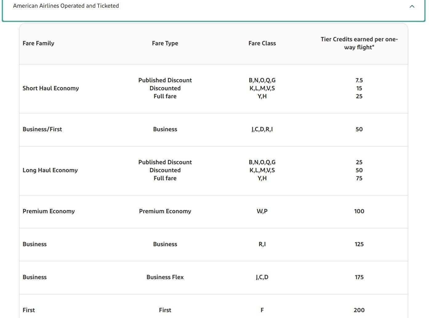Click the Fare Class column header

coord(262,43)
